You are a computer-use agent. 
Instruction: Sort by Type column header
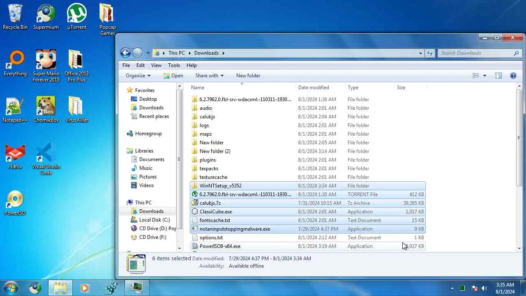(x=369, y=88)
